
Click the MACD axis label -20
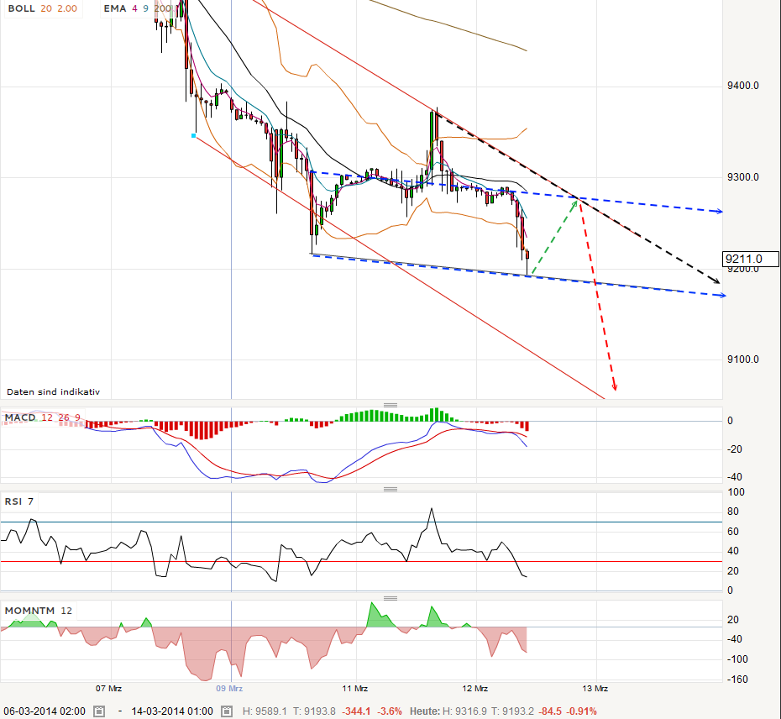pos(735,449)
